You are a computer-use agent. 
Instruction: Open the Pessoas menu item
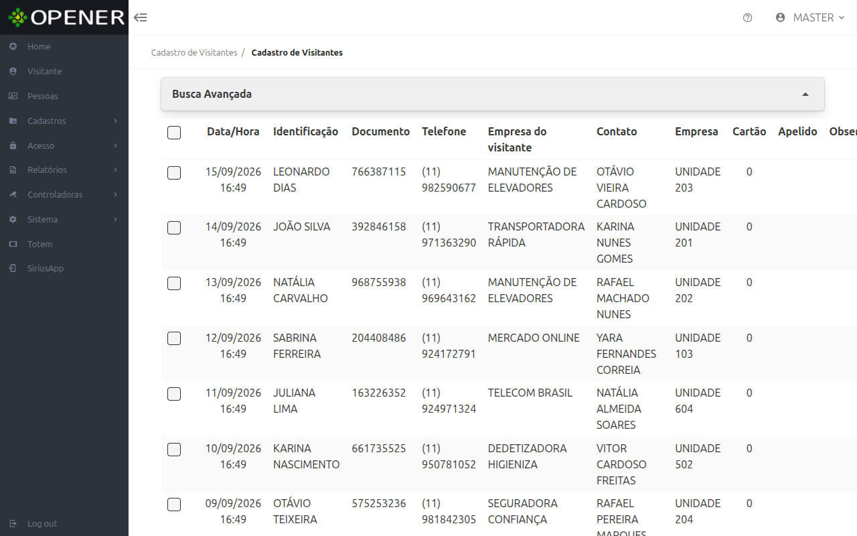(x=64, y=96)
